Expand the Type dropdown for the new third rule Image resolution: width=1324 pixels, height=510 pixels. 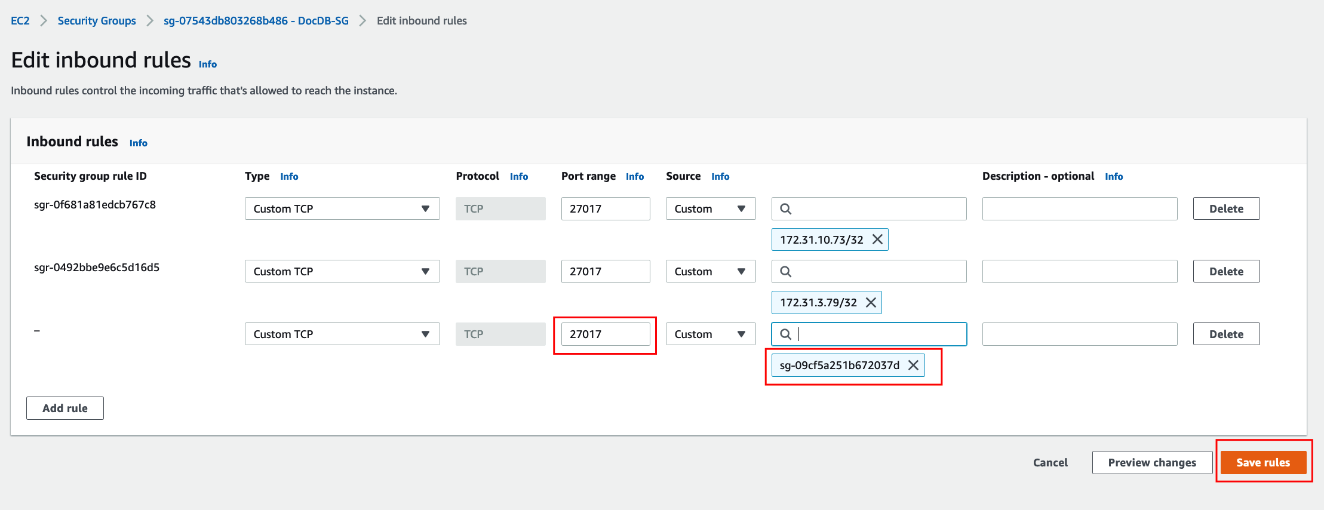(342, 334)
